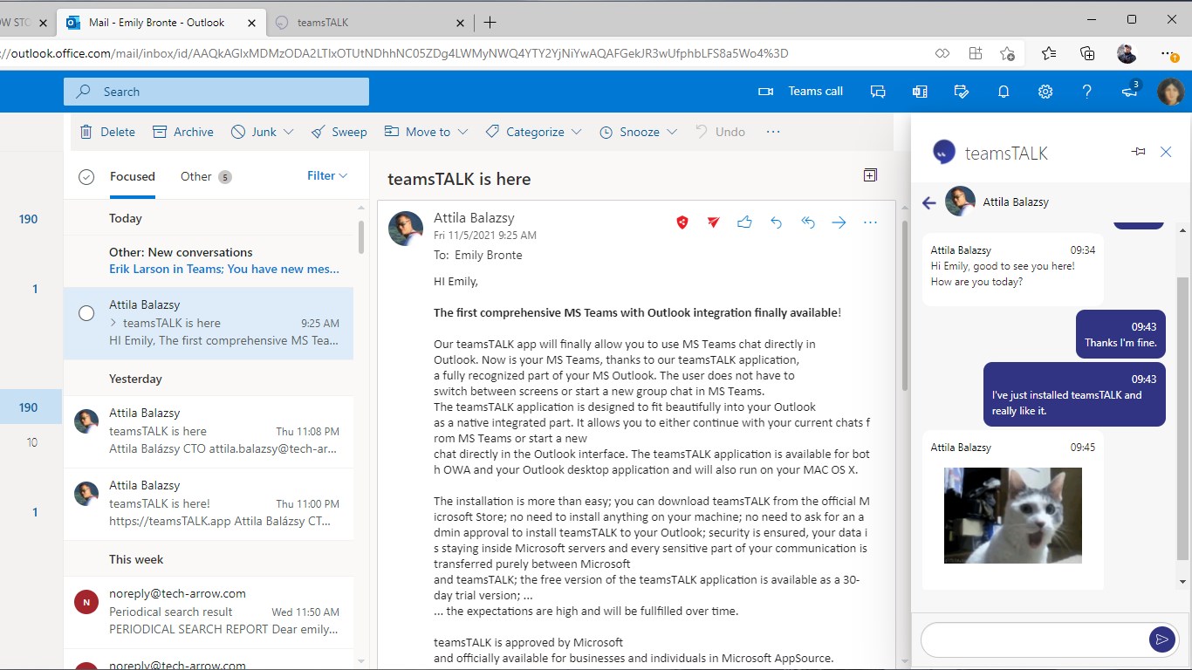Open Thu 11:08 PM teamsTALK is here email

(209, 431)
